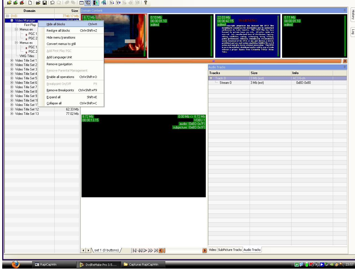Click the rewind double-arrow playback button
The image size is (355, 270).
[140, 250]
